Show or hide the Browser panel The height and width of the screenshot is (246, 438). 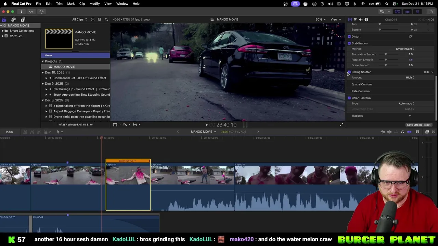397,12
